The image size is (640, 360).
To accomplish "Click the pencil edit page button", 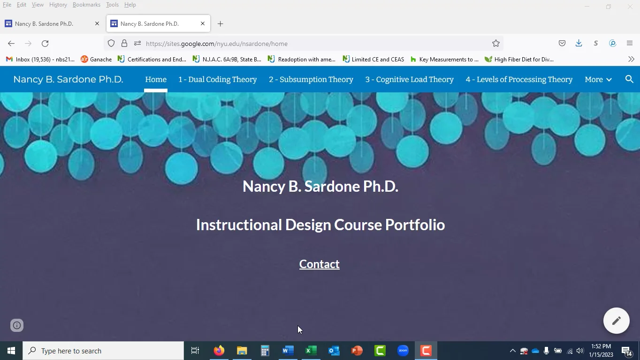I will click(617, 321).
